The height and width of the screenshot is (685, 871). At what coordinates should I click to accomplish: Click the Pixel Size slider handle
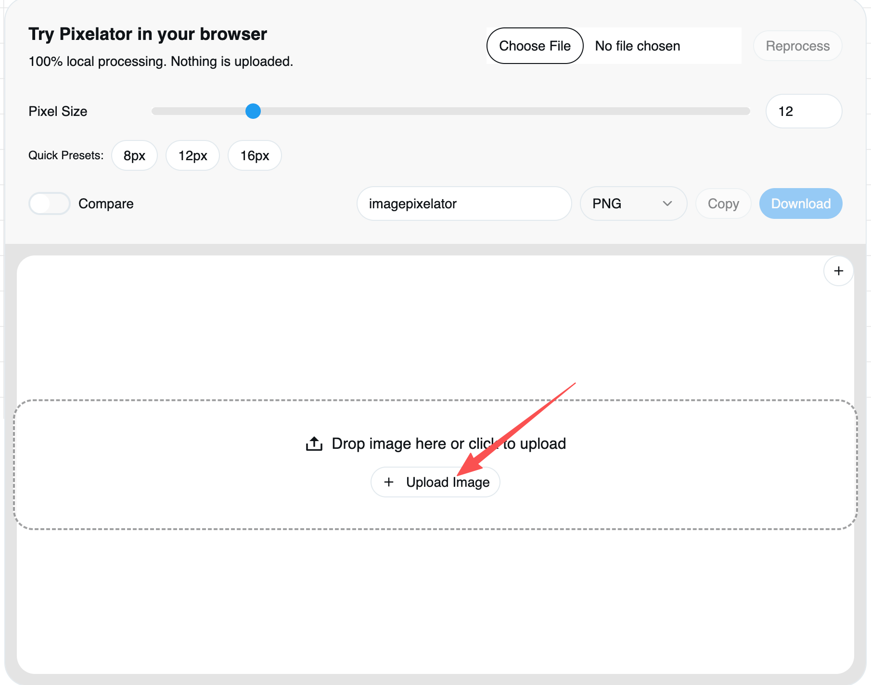click(253, 111)
